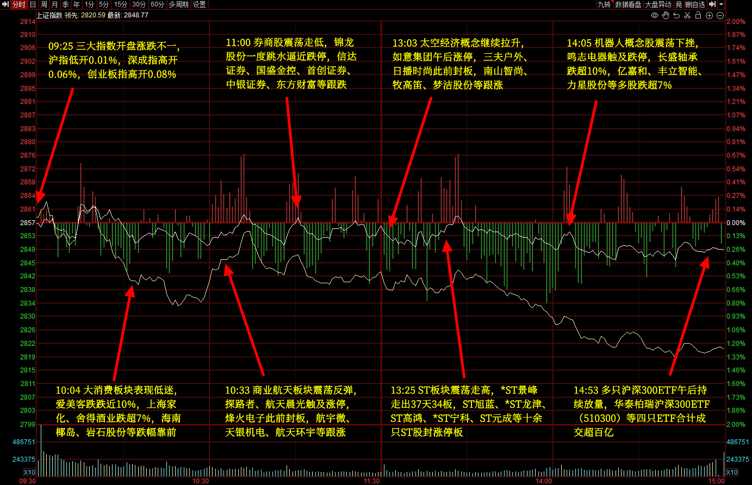This screenshot has width=752, height=485.
Task: Open the 多周期 multi-period view
Action: 178,4
